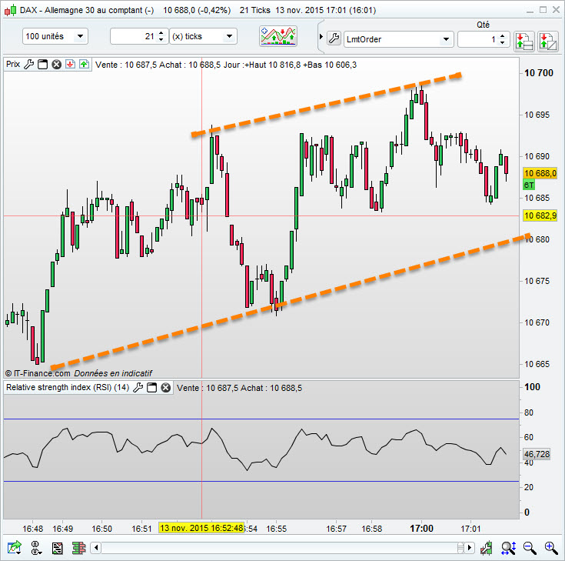Viewport: 565px width, 561px height.
Task: Decrease Qté quantity with down arrow
Action: click(502, 42)
